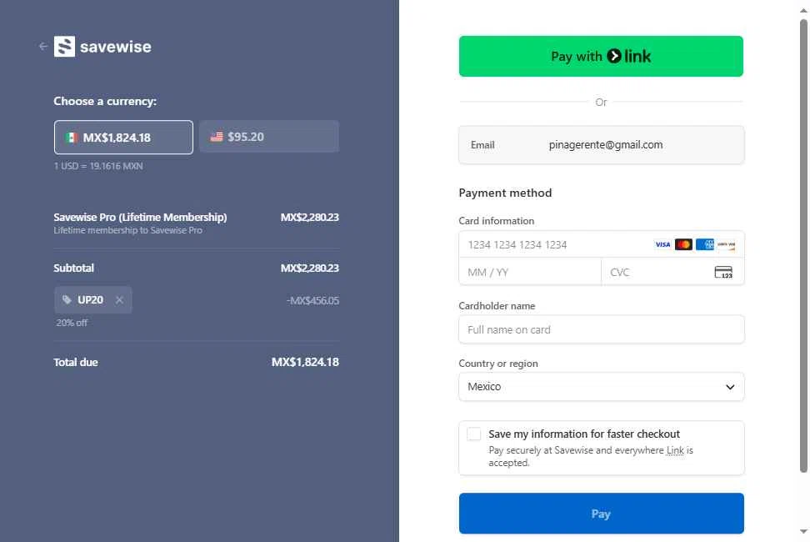Click the Total due MX$1,824.18 amount
This screenshot has width=810, height=542.
305,362
